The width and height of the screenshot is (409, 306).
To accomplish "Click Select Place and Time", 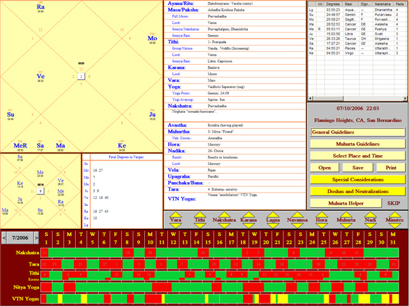I will pos(358,156).
